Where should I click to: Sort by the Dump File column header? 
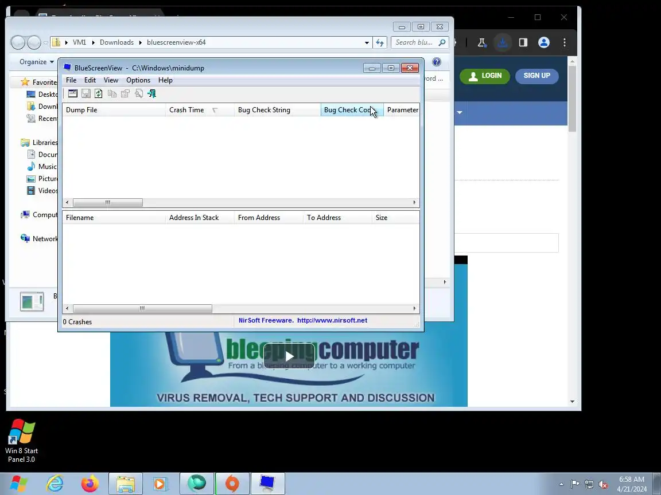click(x=114, y=110)
